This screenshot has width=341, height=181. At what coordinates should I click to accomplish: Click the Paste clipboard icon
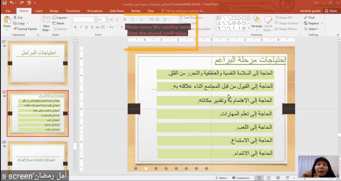[7, 21]
